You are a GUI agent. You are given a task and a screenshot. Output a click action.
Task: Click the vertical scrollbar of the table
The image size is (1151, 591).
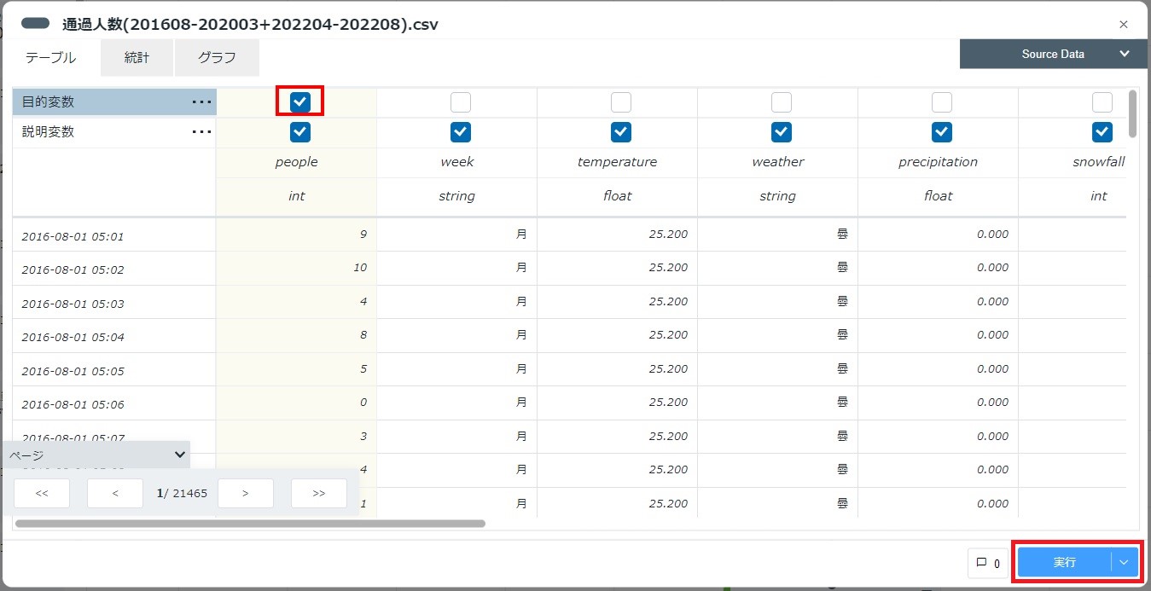(x=1132, y=113)
